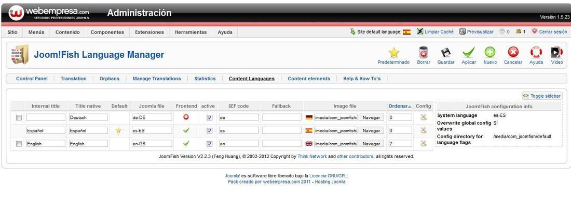Screen dimensions: 571x212
Task: Open Config tools for Español row
Action: (423, 130)
